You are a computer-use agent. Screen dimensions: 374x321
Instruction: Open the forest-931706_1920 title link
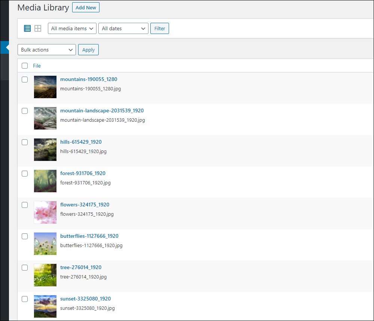tap(83, 173)
